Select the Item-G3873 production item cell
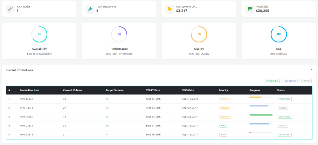The width and height of the screenshot is (318, 145). pyautogui.click(x=26, y=108)
